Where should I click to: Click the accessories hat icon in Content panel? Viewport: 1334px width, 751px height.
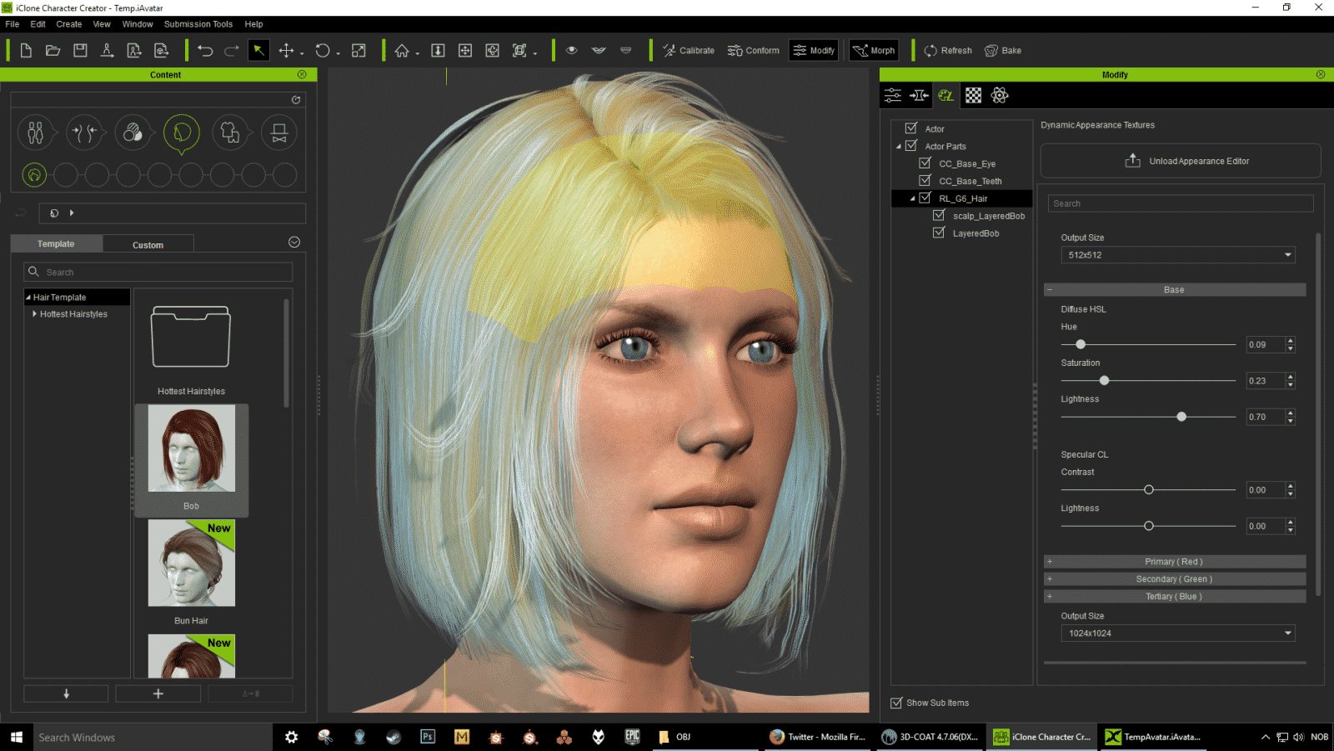[278, 133]
